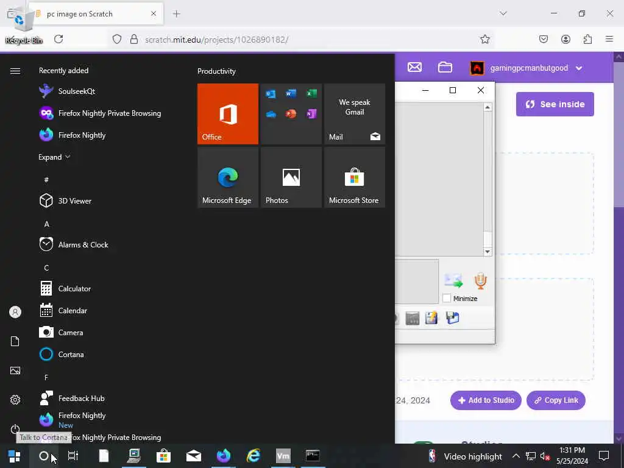Click the lightning picture toolbar icon
The height and width of the screenshot is (468, 624).
click(x=431, y=318)
